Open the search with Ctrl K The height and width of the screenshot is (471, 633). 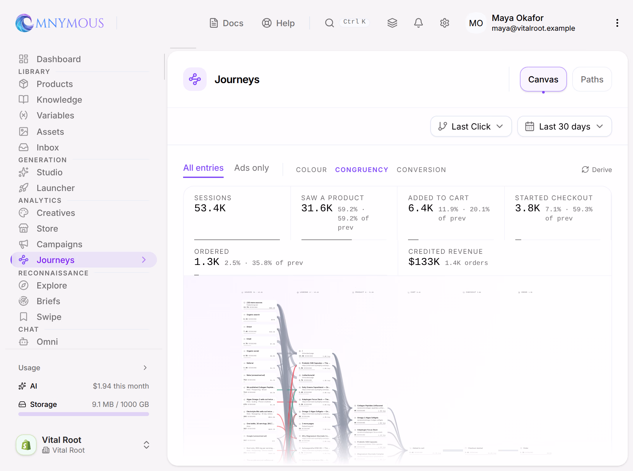(x=347, y=23)
